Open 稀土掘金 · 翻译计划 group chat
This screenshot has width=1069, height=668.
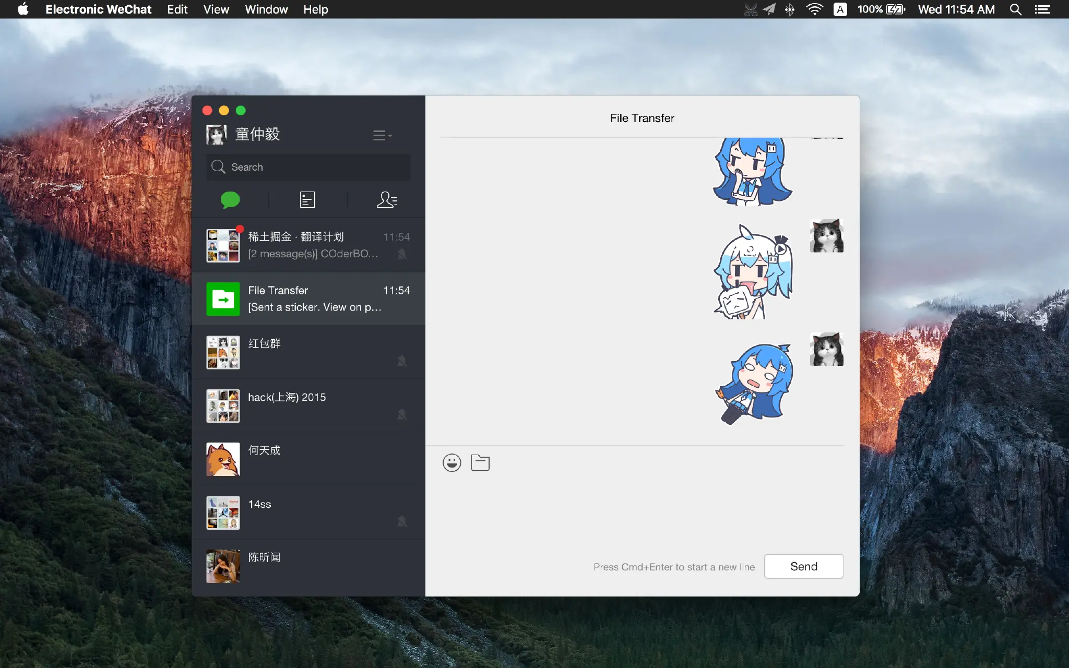coord(308,245)
